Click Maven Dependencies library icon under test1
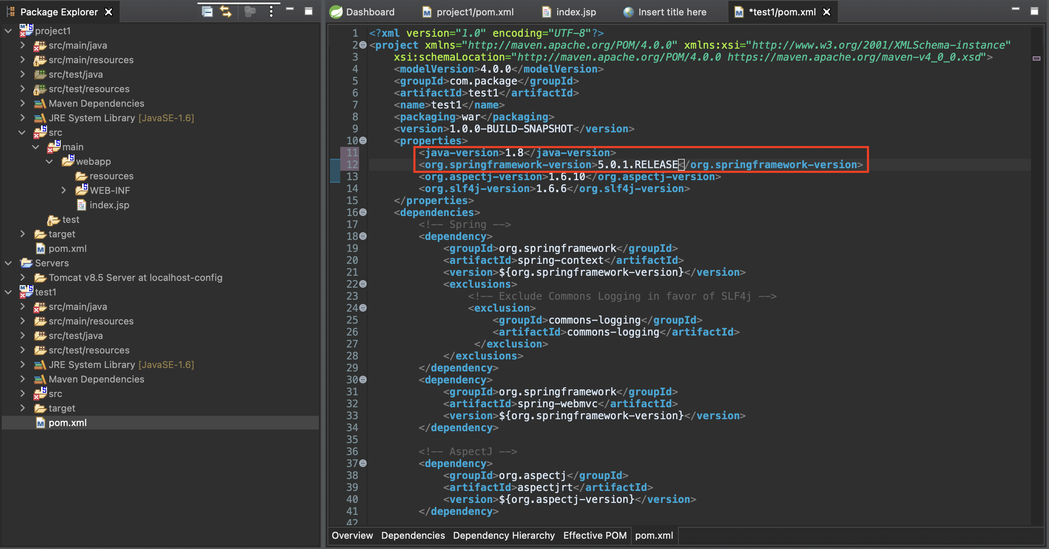Viewport: 1049px width, 549px height. (40, 379)
